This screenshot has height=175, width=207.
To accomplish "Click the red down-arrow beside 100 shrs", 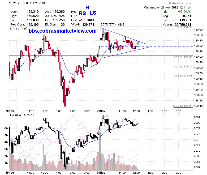I will click(80, 20).
